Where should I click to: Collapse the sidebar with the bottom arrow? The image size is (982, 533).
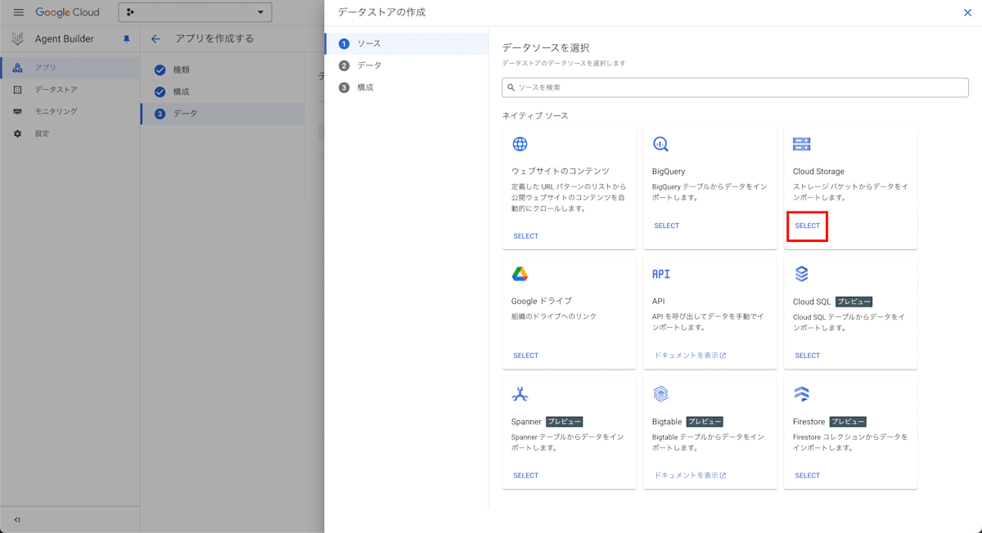click(x=17, y=519)
